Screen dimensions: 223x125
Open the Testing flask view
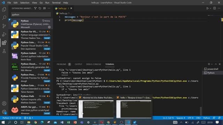[x=4, y=51]
